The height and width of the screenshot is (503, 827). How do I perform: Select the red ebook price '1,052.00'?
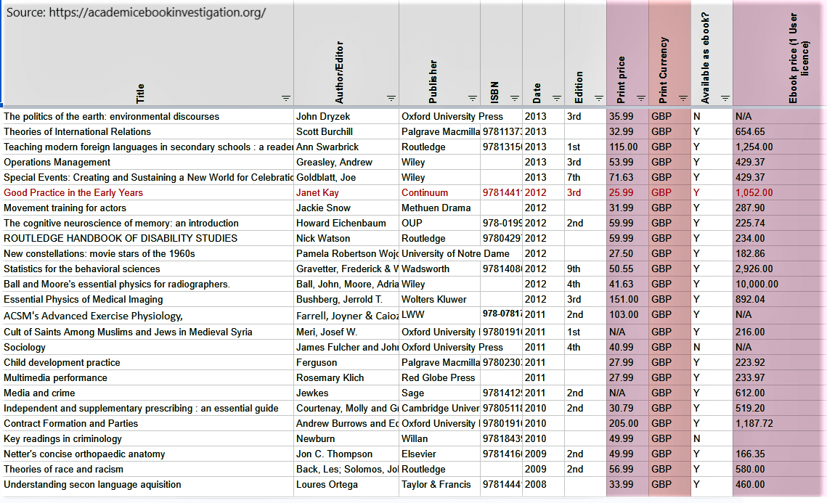point(754,193)
